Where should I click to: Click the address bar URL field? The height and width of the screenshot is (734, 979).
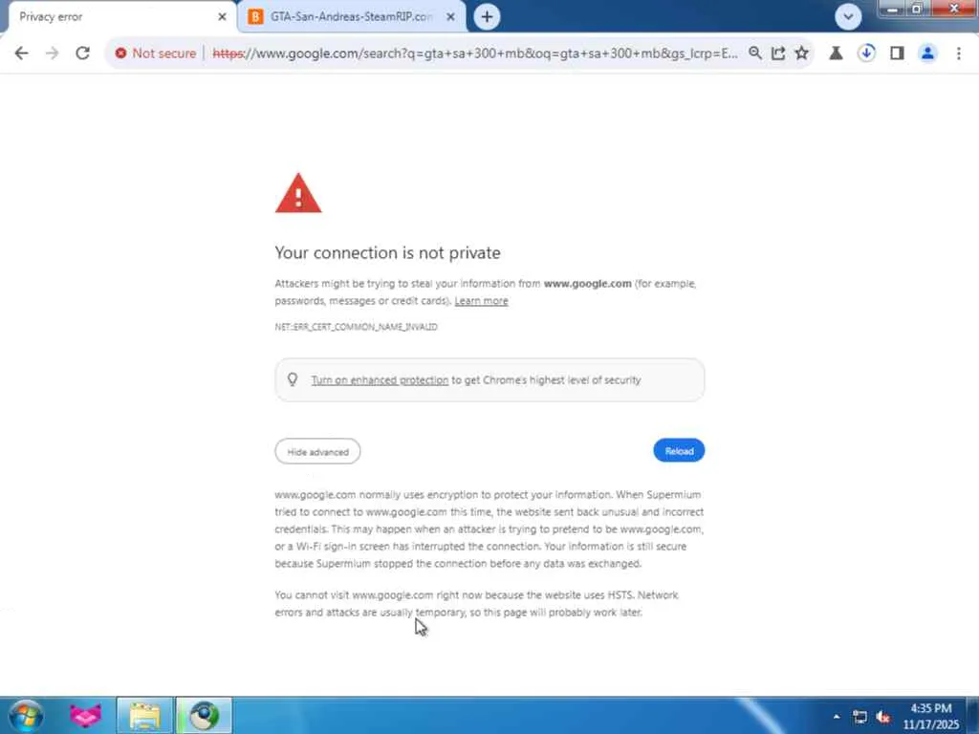pos(474,54)
